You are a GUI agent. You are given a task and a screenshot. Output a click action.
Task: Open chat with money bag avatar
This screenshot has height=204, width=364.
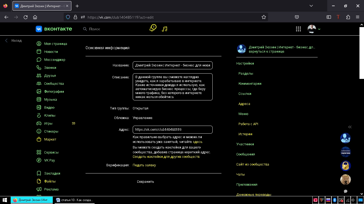pyautogui.click(x=345, y=180)
